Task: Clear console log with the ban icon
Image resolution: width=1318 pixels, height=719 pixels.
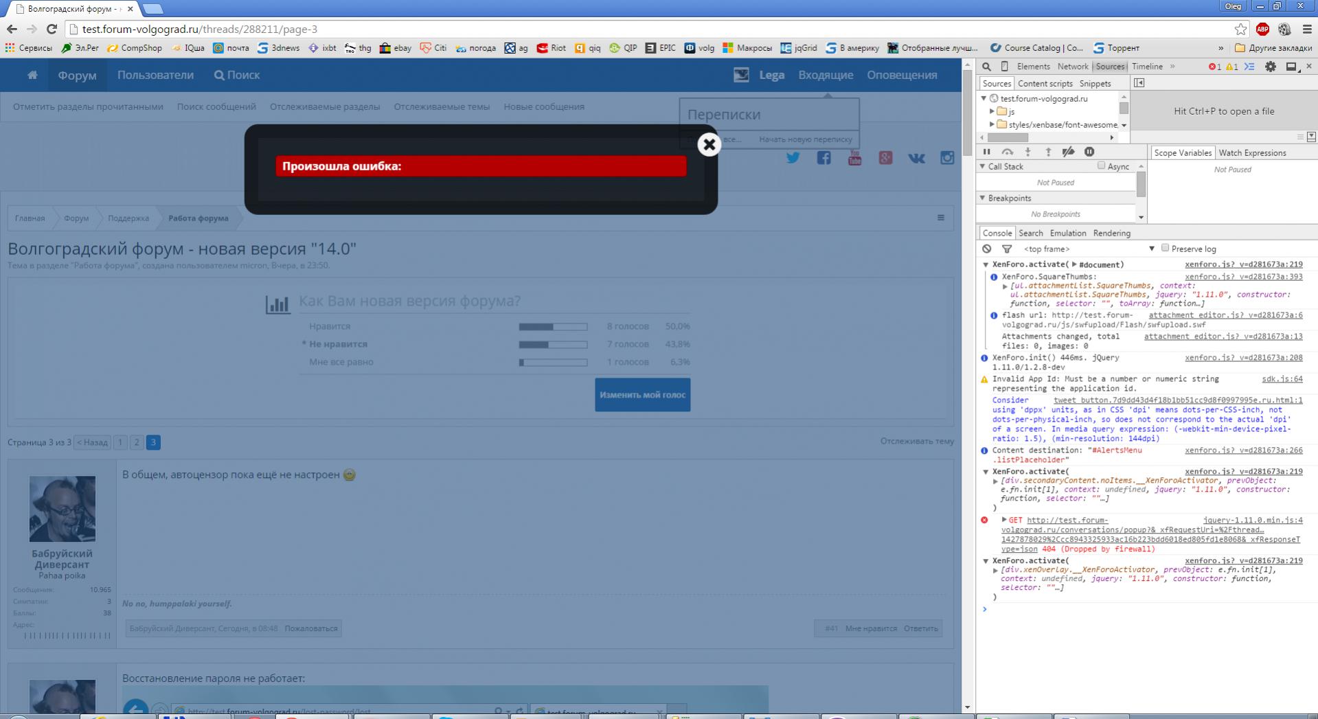Action: point(986,249)
